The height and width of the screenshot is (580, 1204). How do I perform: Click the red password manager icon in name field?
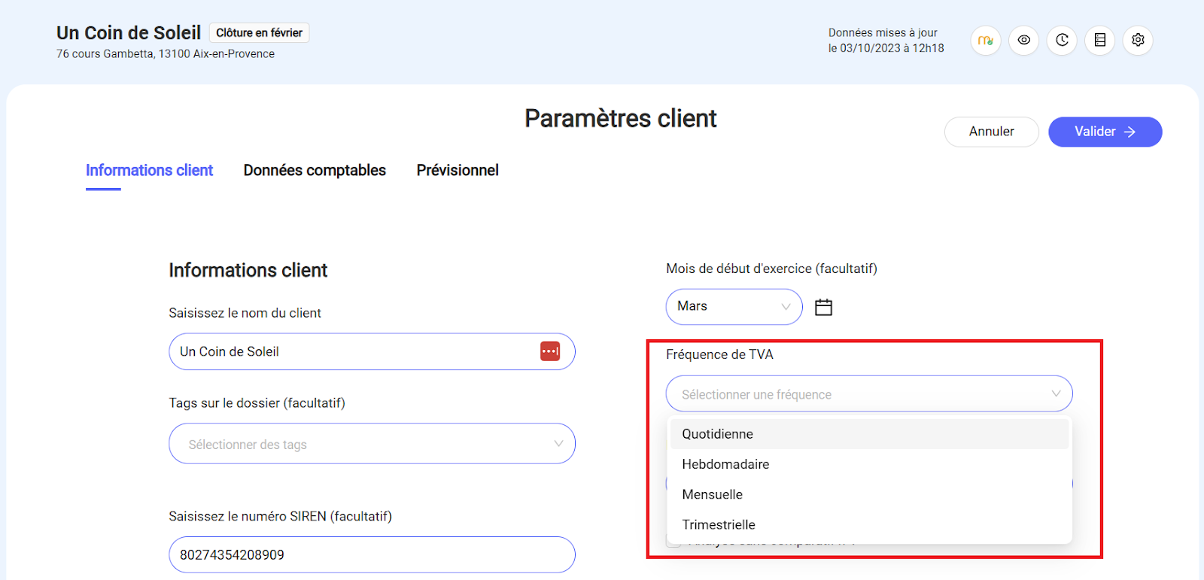pos(550,351)
